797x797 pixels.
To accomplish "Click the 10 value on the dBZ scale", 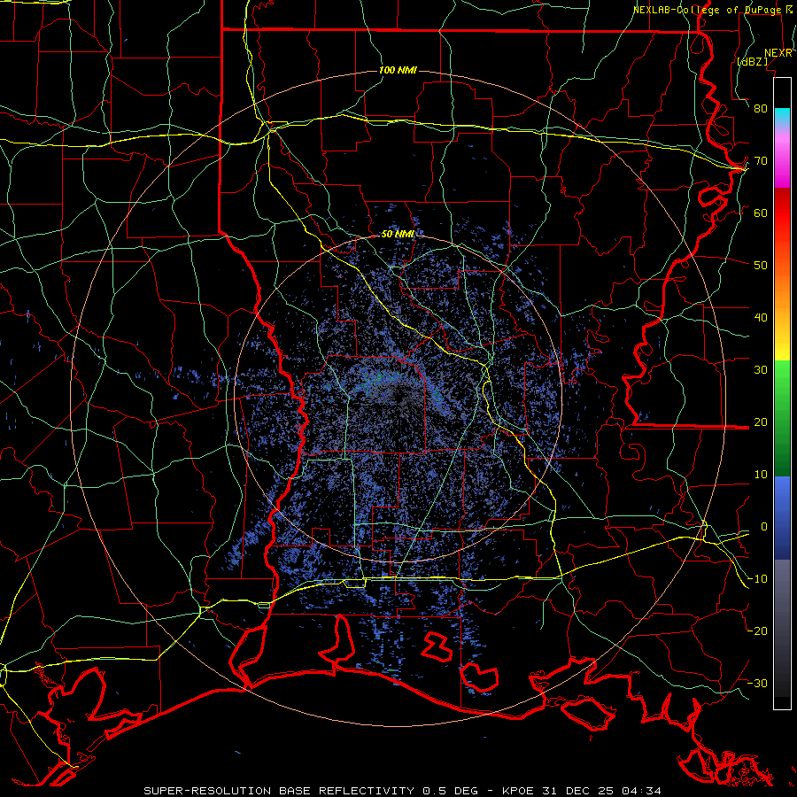I will tap(761, 475).
